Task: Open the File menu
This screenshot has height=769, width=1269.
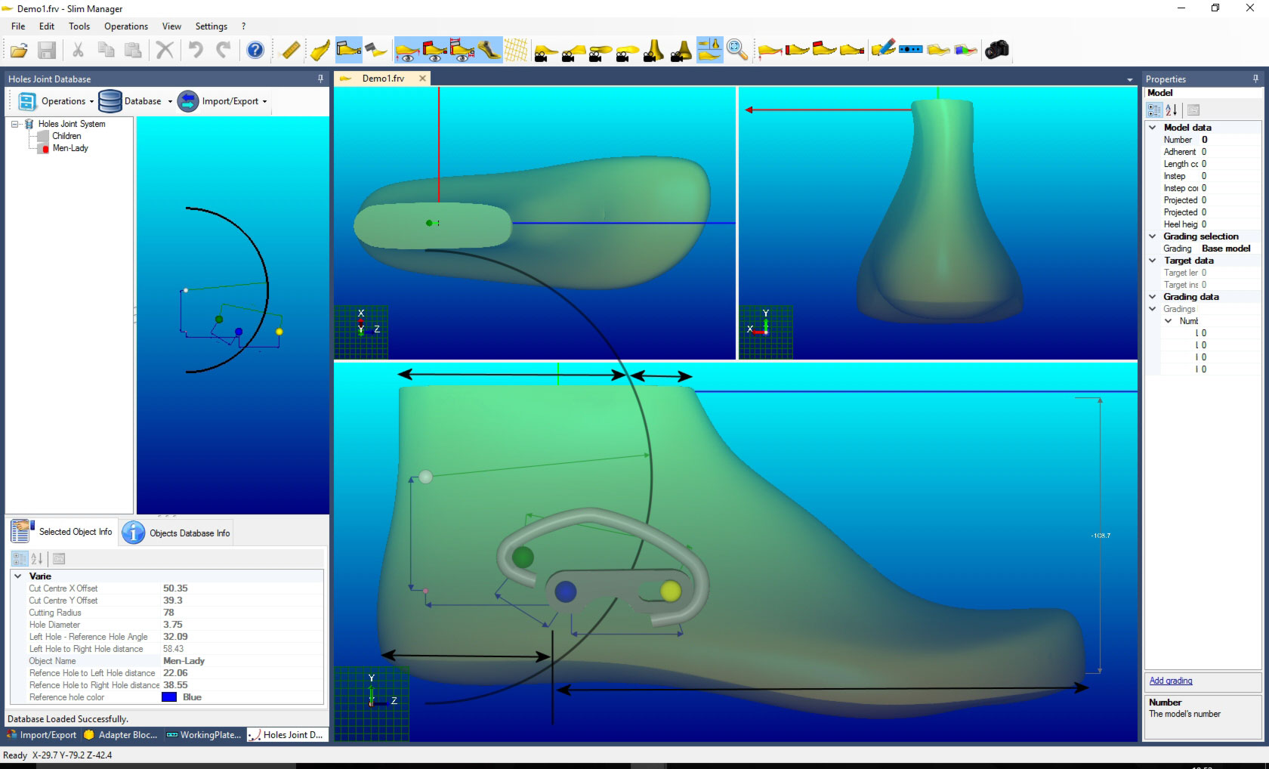Action: [18, 26]
